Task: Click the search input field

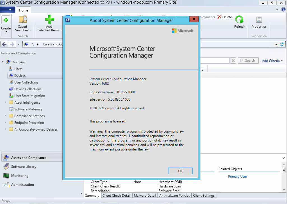Action: click(x=215, y=61)
